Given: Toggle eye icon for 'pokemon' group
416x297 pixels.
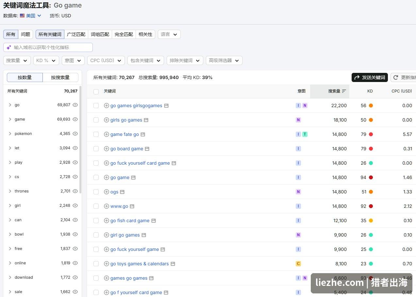Looking at the screenshot, I should tap(75, 134).
